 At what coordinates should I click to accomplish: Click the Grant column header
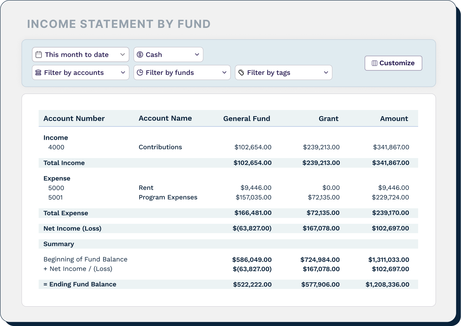pyautogui.click(x=328, y=118)
